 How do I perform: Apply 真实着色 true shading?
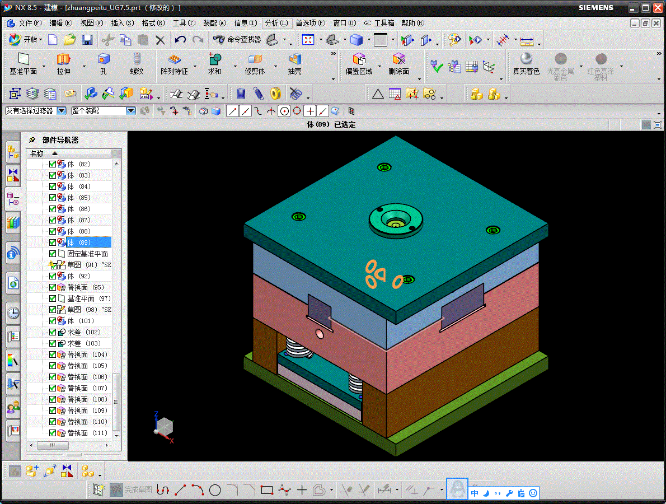pos(526,64)
